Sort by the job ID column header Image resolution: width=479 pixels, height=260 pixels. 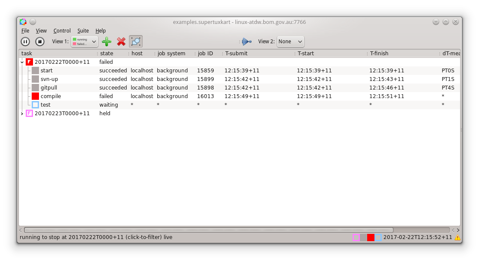[x=209, y=54]
